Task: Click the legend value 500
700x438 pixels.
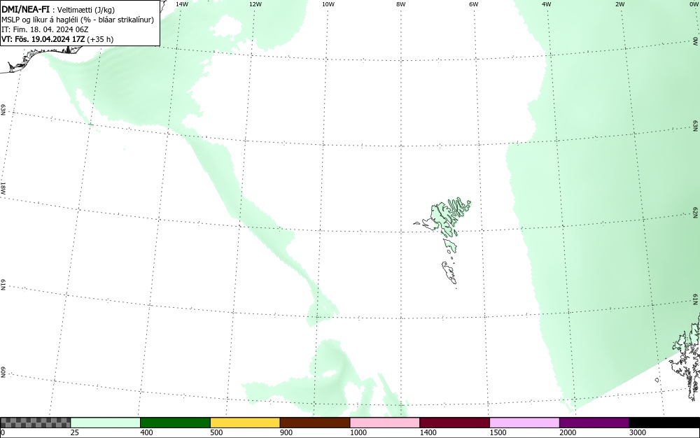Action: 216,432
